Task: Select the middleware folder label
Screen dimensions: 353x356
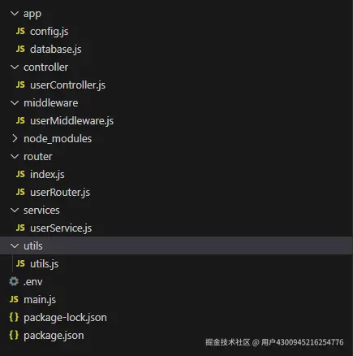Action: click(51, 103)
